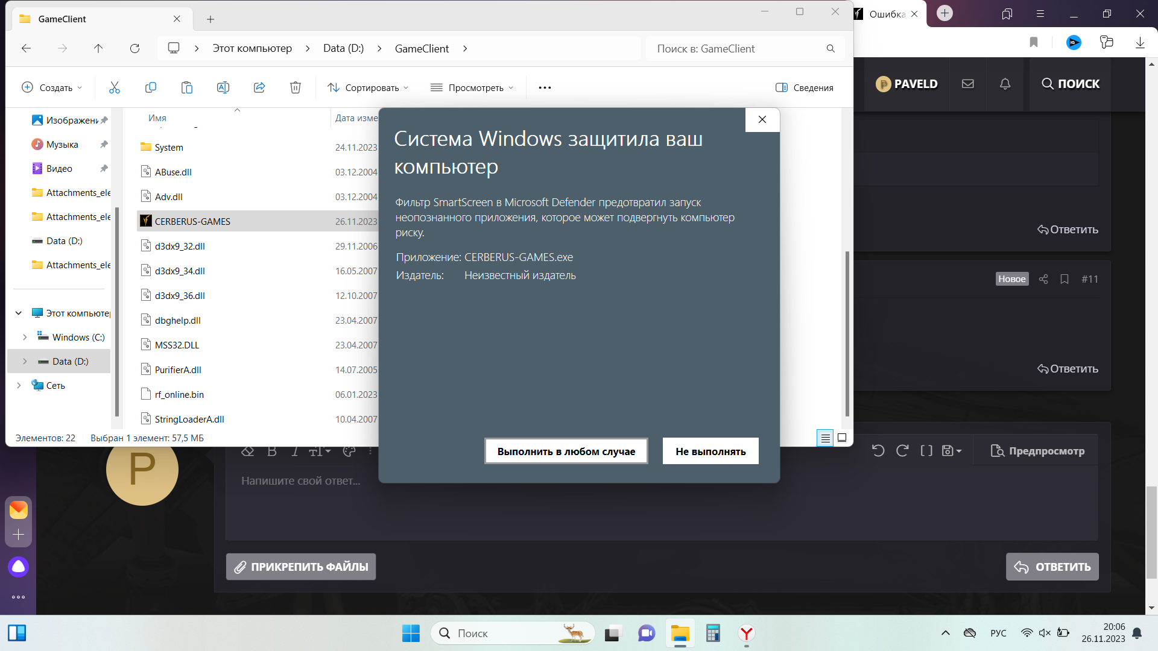The width and height of the screenshot is (1158, 651).
Task: Add a new Explorer tab
Action: tap(210, 19)
